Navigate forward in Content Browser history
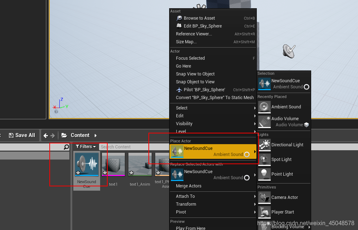Image resolution: width=358 pixels, height=230 pixels. pyautogui.click(x=53, y=136)
